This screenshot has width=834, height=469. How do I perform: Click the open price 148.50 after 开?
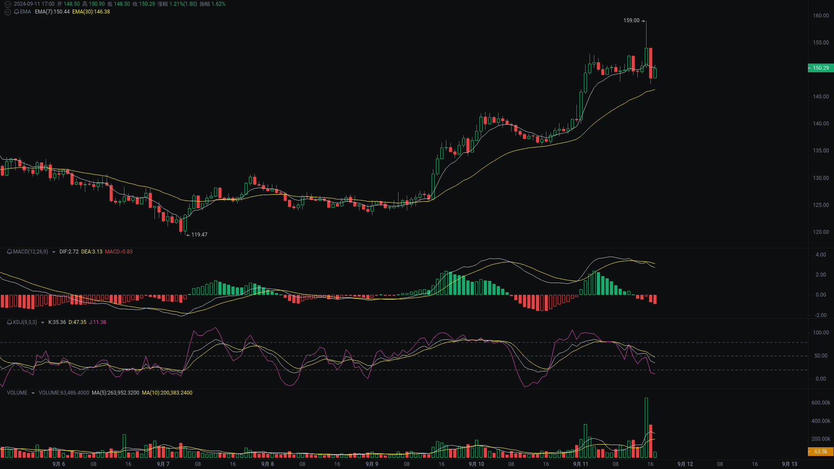[72, 4]
